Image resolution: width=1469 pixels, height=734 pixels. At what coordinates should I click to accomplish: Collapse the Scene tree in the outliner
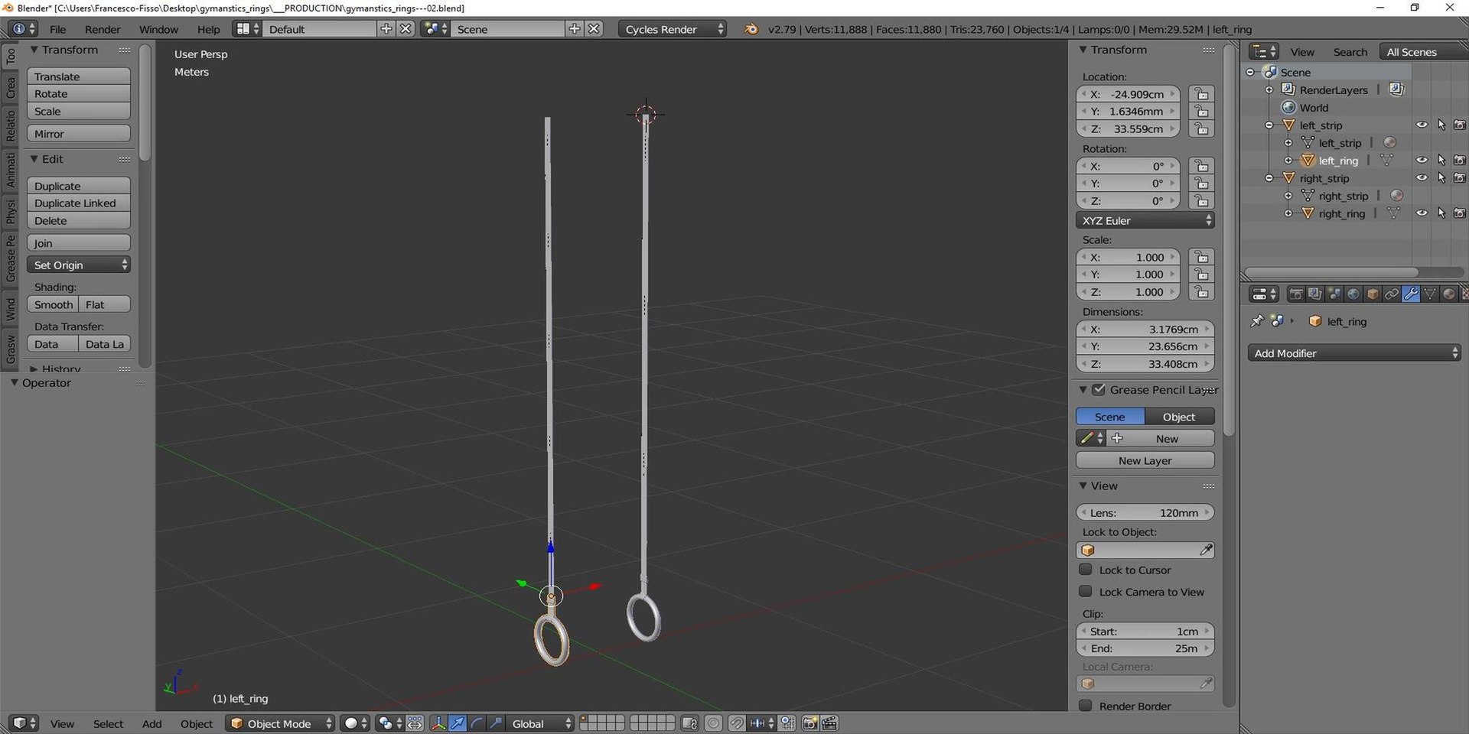tap(1250, 72)
